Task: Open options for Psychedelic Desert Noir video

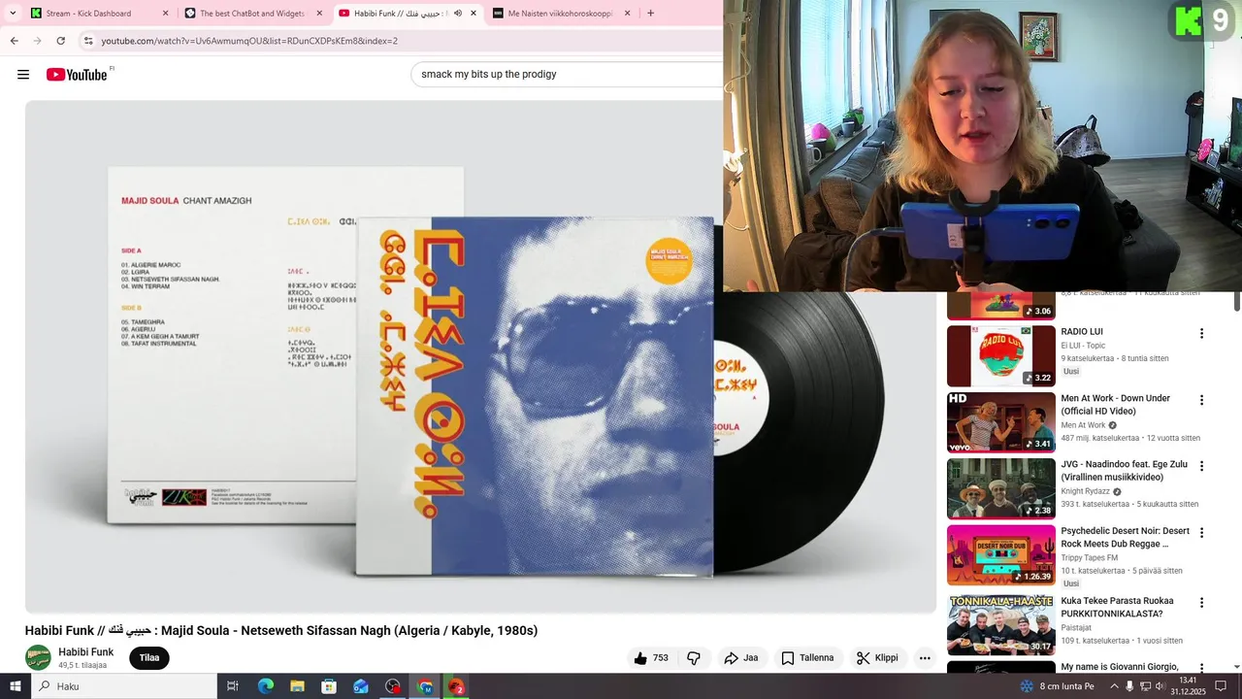Action: point(1201,533)
